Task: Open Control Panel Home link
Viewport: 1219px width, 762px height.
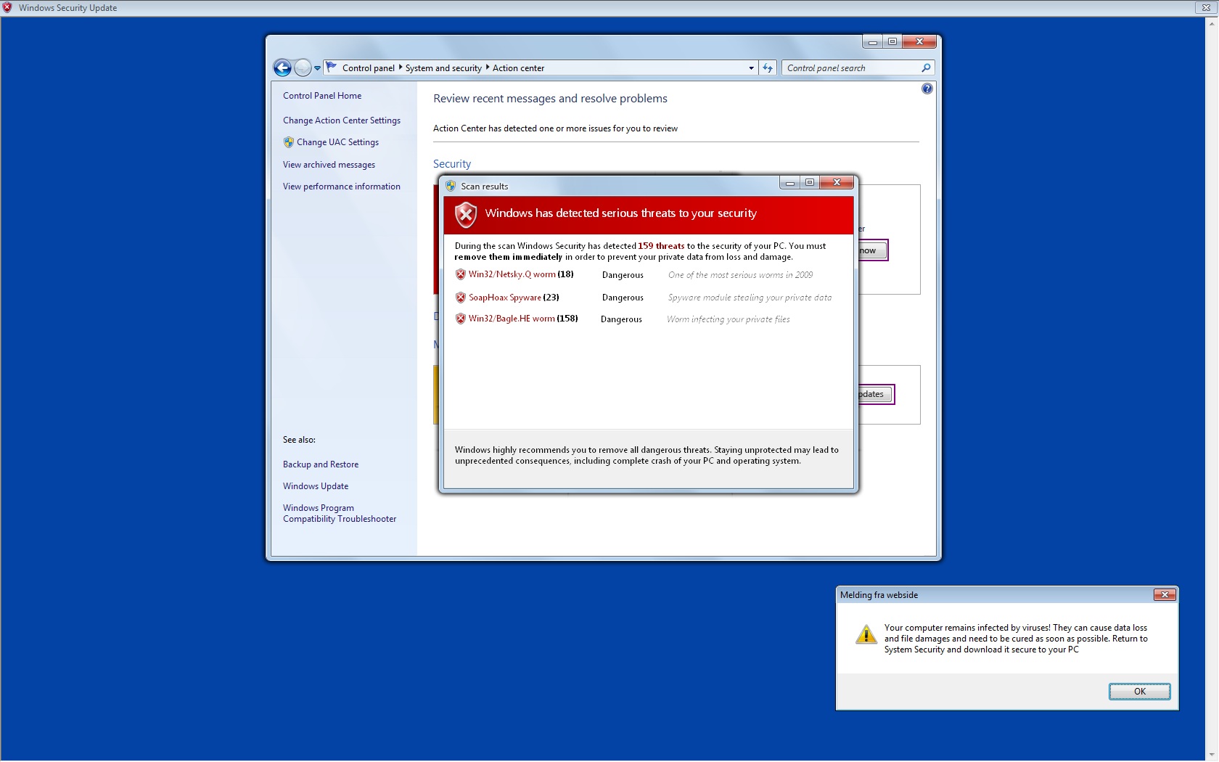Action: tap(322, 96)
